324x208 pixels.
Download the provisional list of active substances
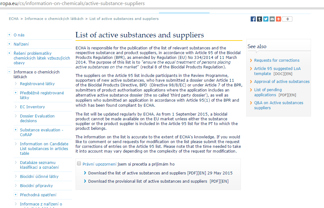(x=158, y=181)
